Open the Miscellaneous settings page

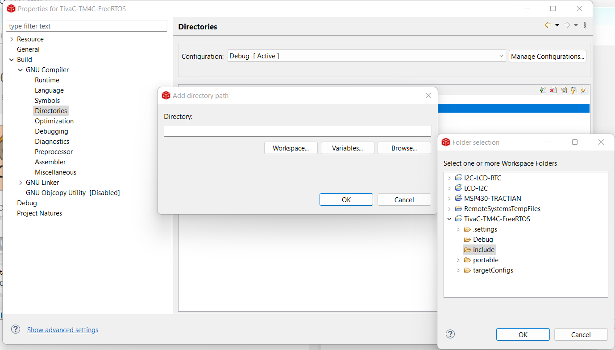[55, 172]
